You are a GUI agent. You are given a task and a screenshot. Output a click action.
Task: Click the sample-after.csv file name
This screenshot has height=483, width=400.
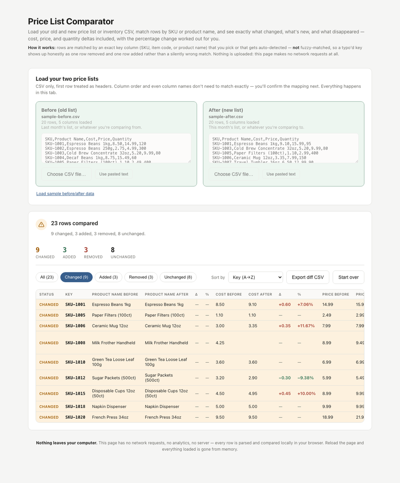click(226, 116)
